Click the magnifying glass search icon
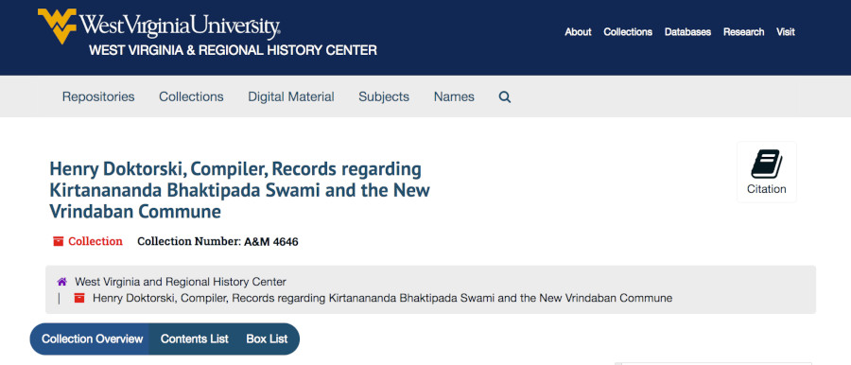 click(x=505, y=97)
